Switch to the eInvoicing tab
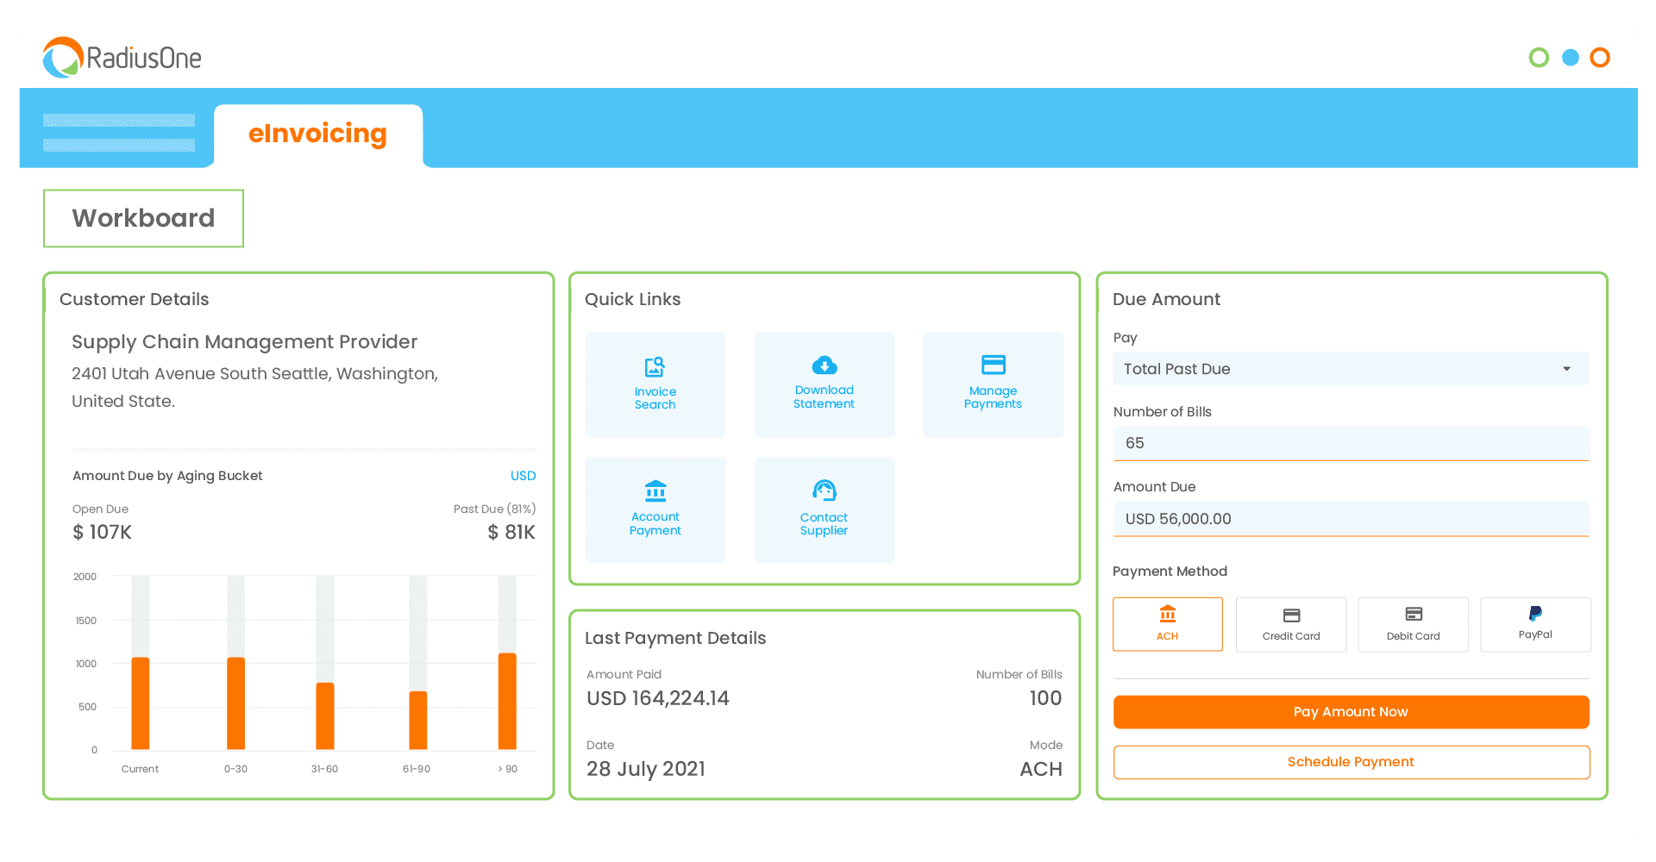 (317, 134)
